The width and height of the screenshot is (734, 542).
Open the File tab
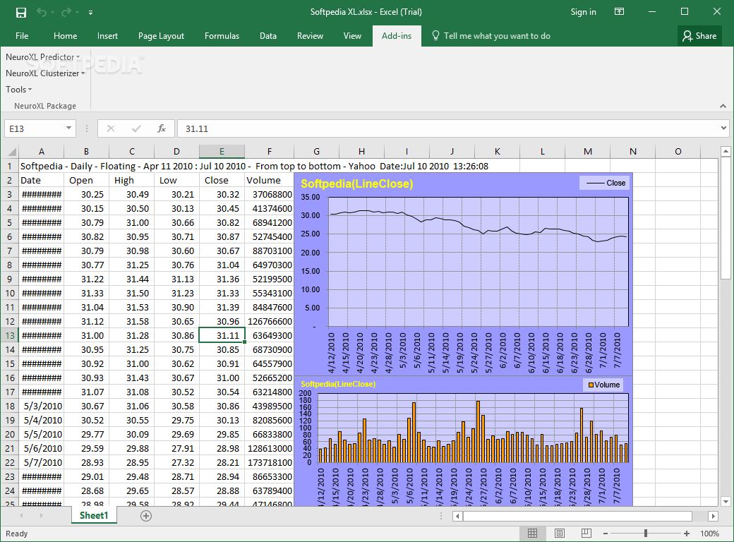pyautogui.click(x=22, y=35)
